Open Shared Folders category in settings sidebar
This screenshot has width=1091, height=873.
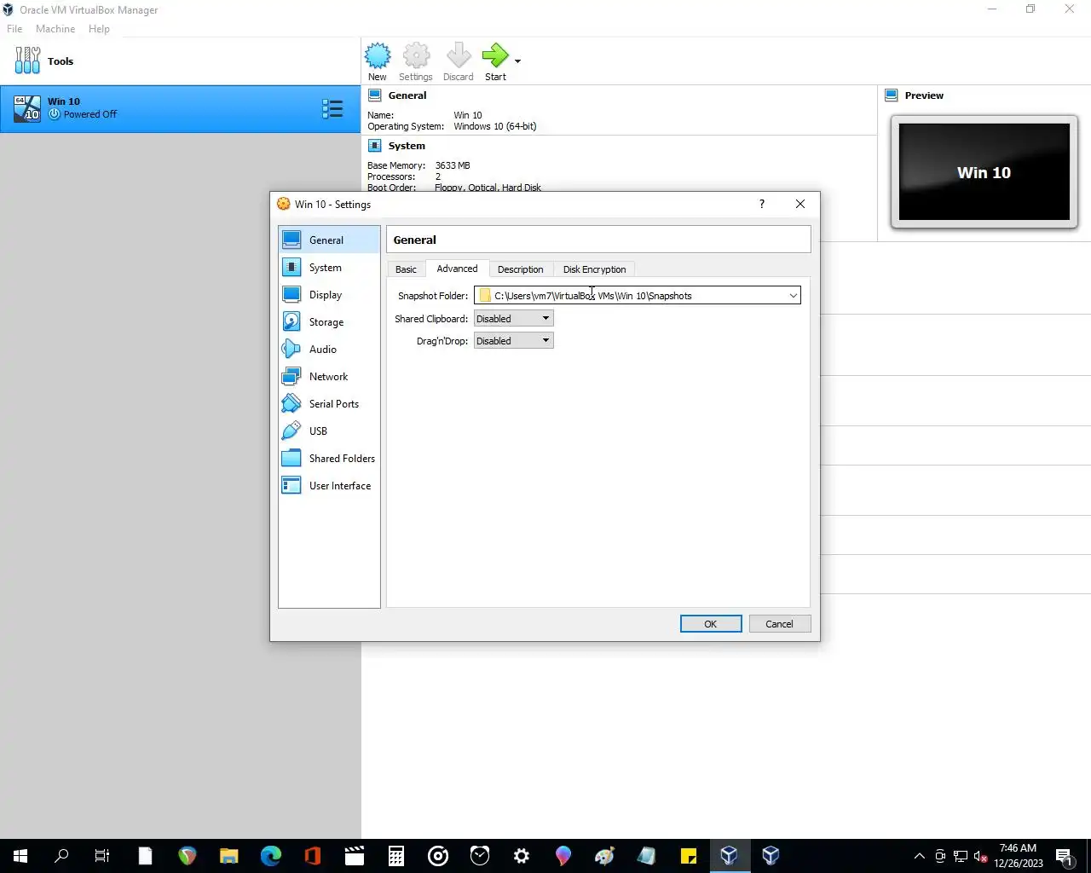coord(329,458)
